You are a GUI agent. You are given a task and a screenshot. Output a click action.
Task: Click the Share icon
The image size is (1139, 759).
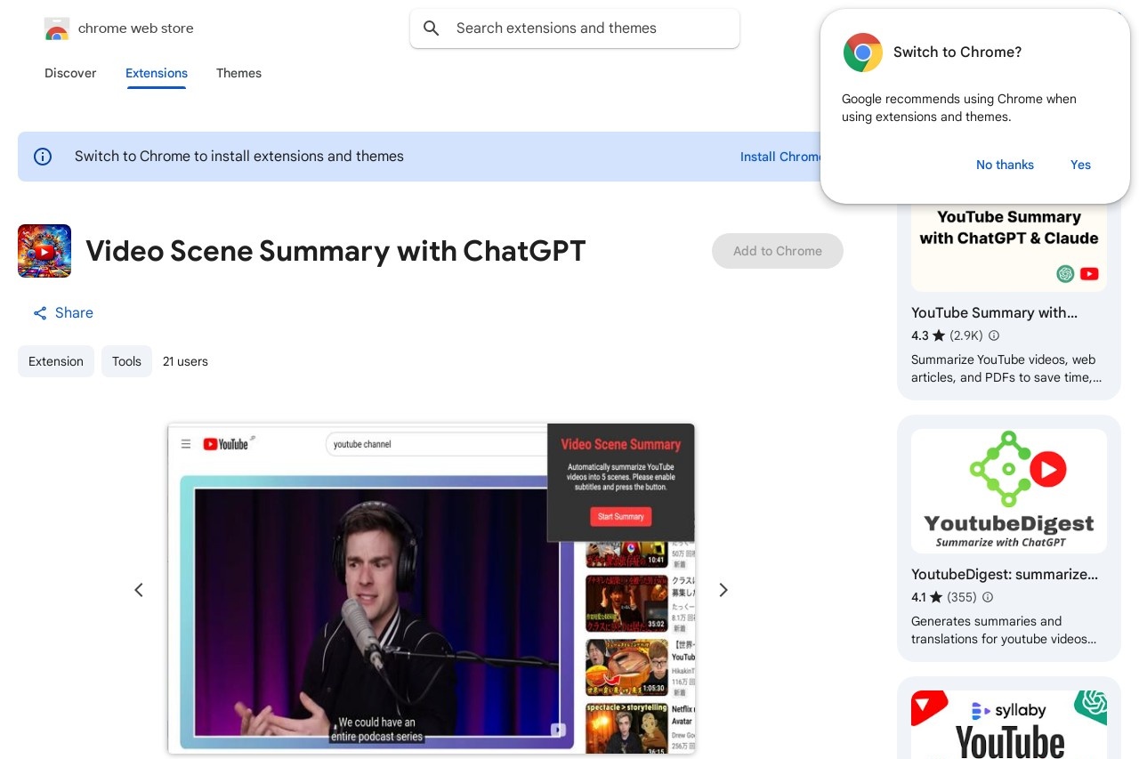tap(40, 313)
